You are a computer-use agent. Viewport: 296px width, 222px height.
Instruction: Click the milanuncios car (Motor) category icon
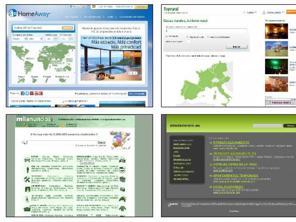[x=27, y=160]
